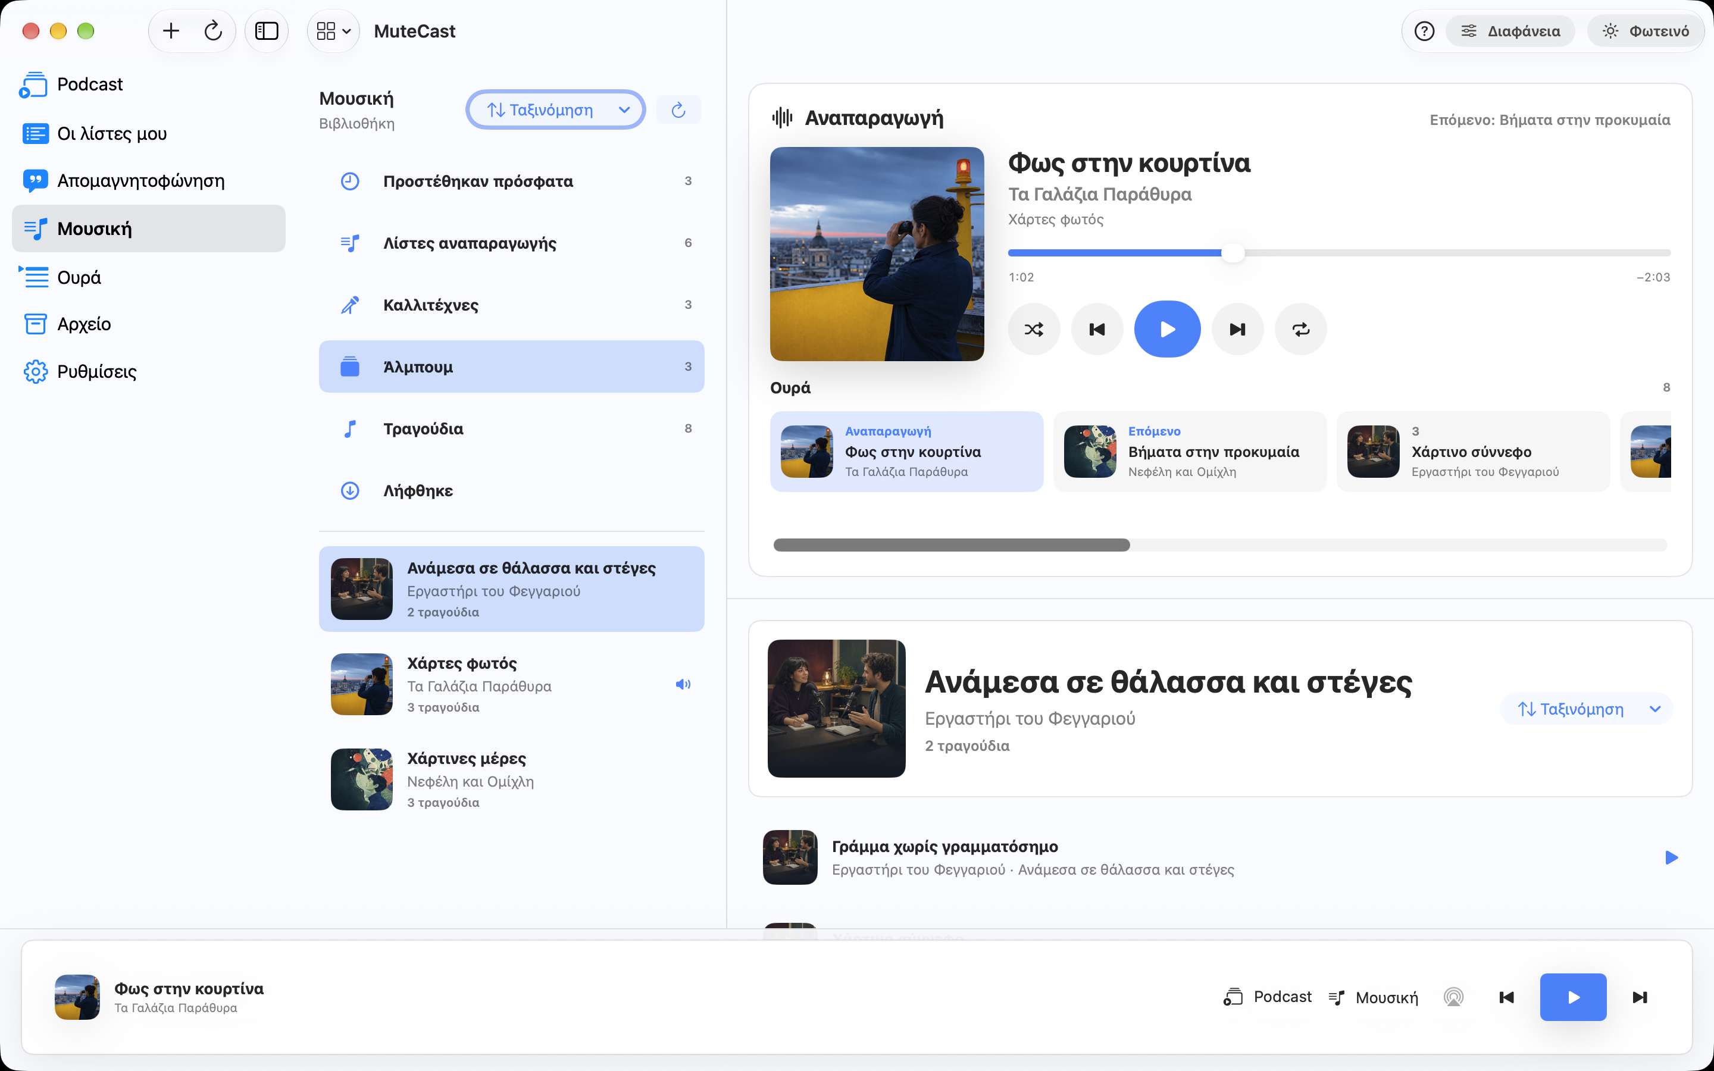Open album Χάρτινες μέρες
Screen dimensions: 1714x1071
[x=511, y=779]
